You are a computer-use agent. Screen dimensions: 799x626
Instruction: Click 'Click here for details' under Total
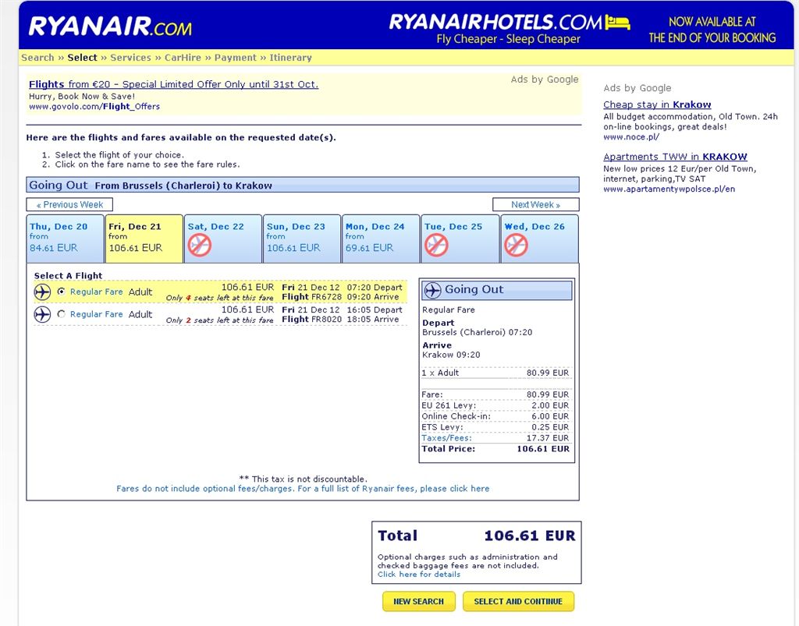click(419, 574)
